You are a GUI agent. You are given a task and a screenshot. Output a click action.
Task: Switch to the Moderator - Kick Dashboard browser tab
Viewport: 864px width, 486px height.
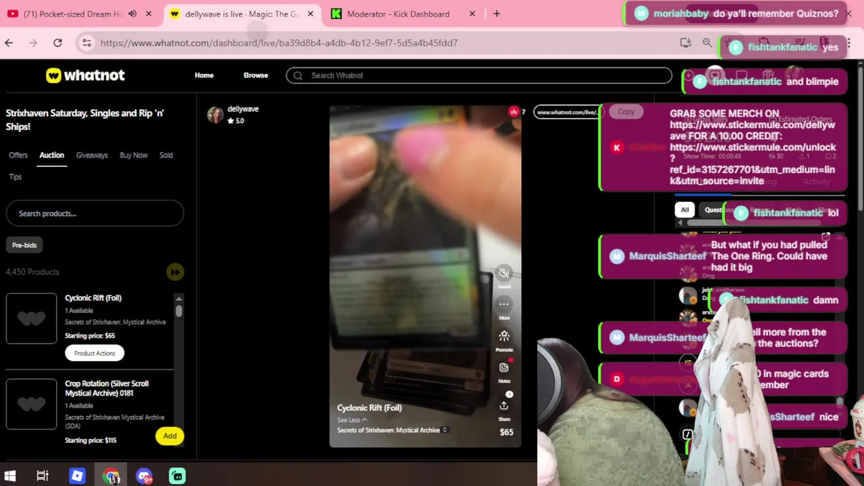pos(398,13)
